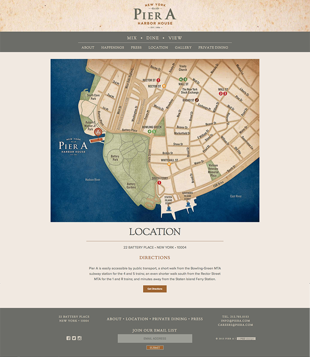The width and height of the screenshot is (310, 357).
Task: Click the Trinity Church label on the map
Action: [x=183, y=68]
